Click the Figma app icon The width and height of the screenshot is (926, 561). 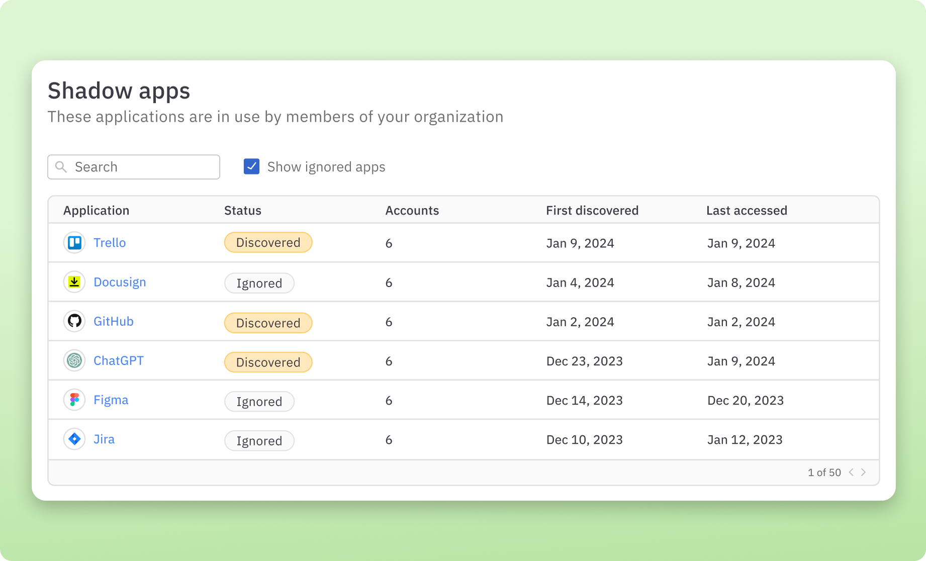[74, 400]
